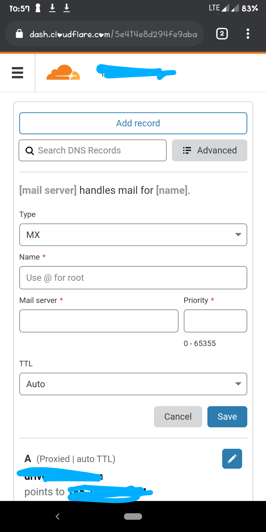Tap the browser address bar URL

tap(113, 34)
